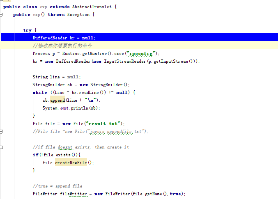Viewport: 278px width, 199px height.
Task: Click the while keyword
Action: click(40, 92)
